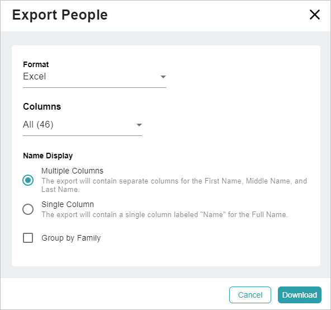This screenshot has height=310, width=331.
Task: Select the Multiple Columns radio button
Action: click(x=28, y=180)
